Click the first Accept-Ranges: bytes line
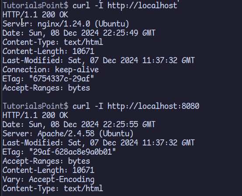The image size is (242, 196). (x=46, y=88)
